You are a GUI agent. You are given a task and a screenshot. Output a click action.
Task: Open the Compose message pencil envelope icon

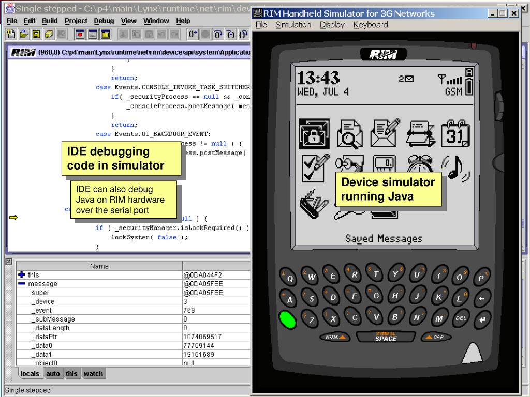click(385, 133)
